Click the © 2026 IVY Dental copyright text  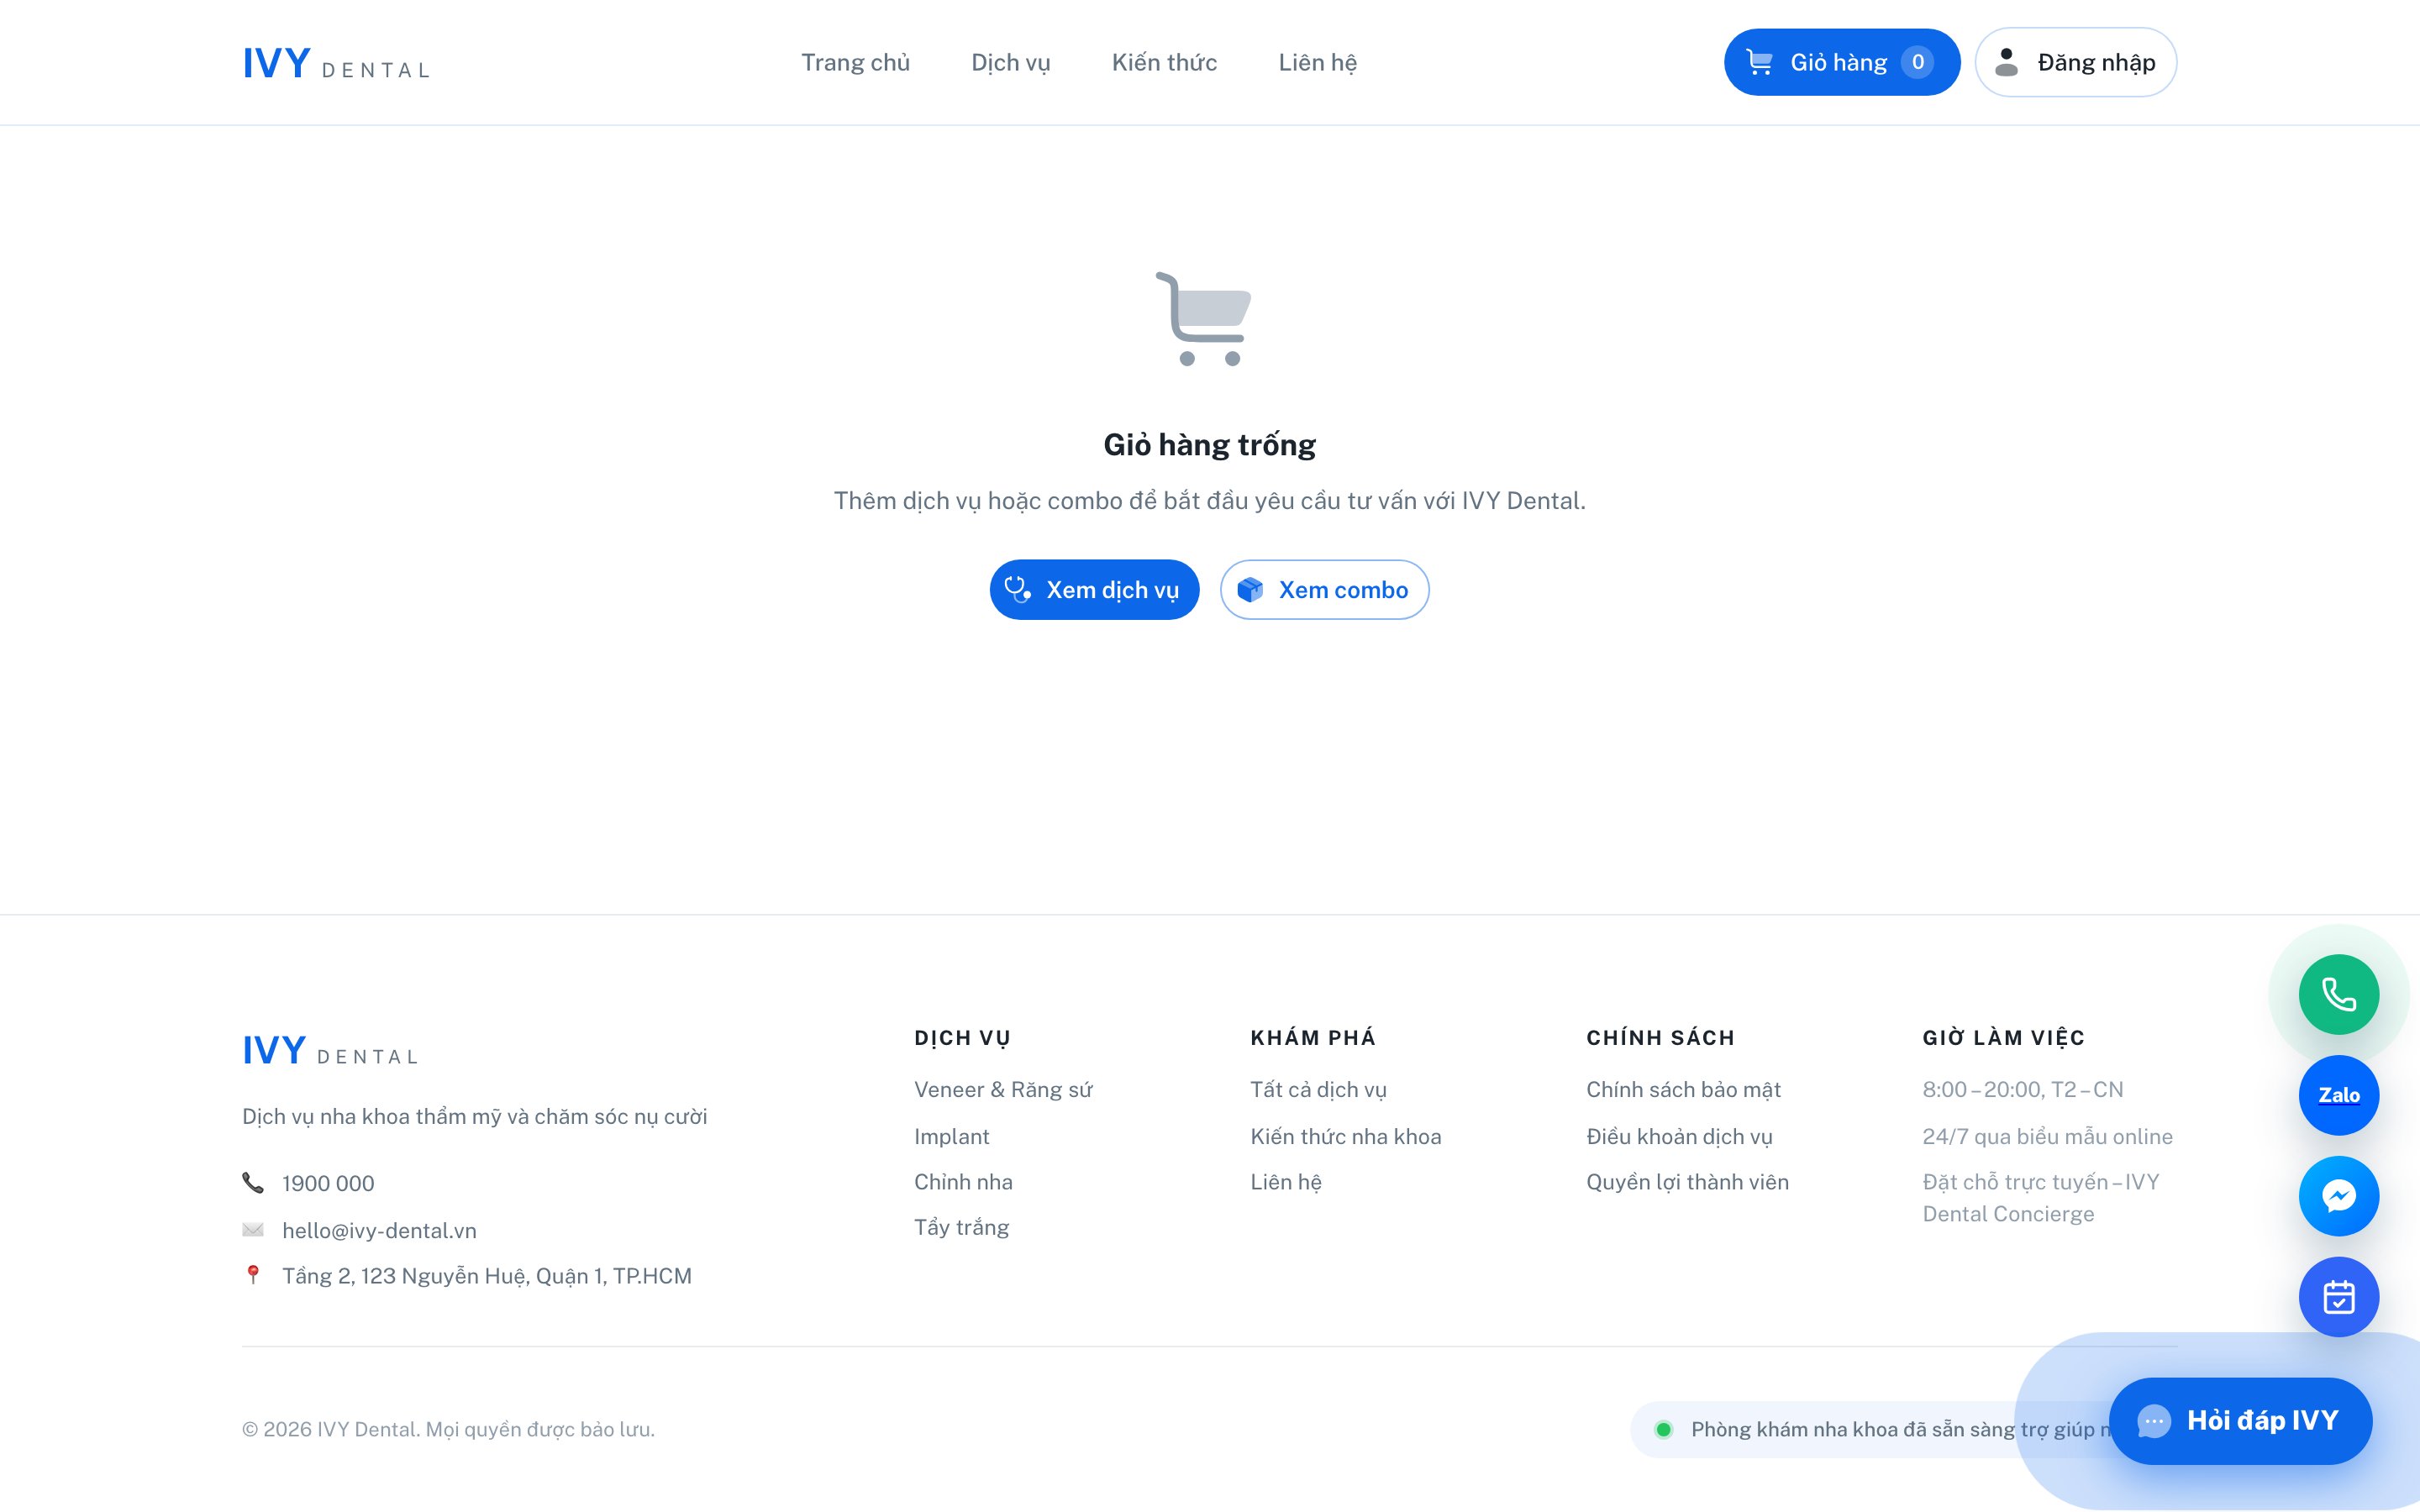[x=448, y=1430]
